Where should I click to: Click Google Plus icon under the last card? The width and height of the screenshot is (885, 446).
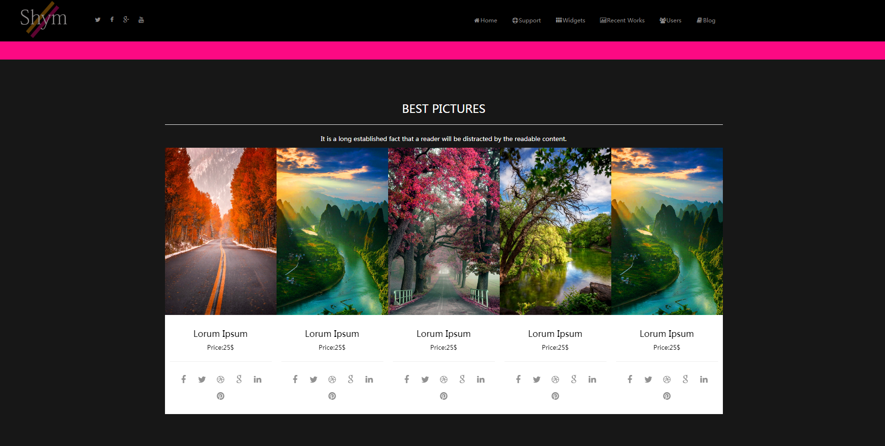(685, 379)
